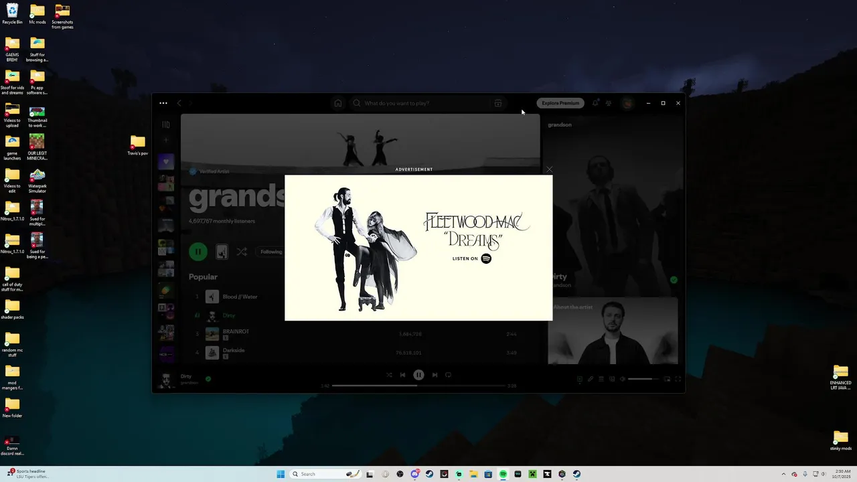
Task: Open the artist pick thumbnail beside pause
Action: click(x=222, y=252)
